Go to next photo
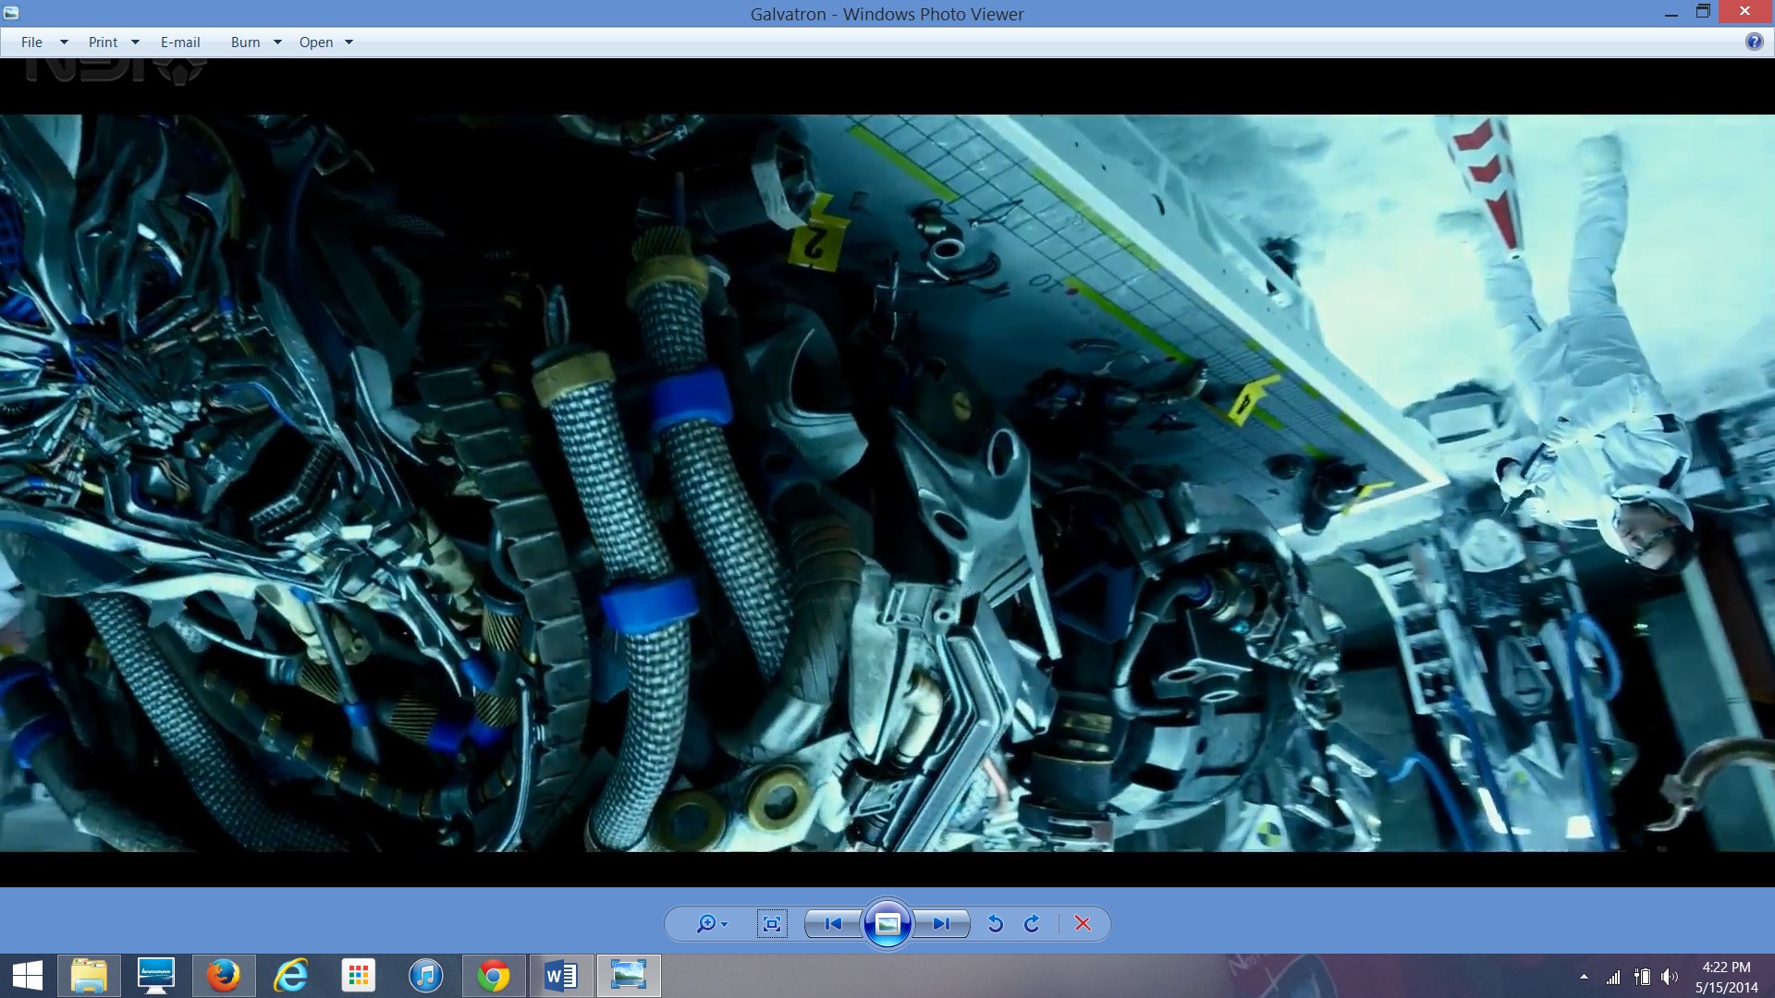The width and height of the screenshot is (1775, 998). click(x=941, y=924)
